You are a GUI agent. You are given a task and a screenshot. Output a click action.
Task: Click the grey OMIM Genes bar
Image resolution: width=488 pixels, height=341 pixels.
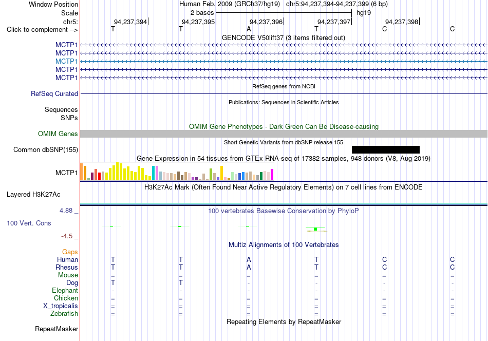[284, 134]
